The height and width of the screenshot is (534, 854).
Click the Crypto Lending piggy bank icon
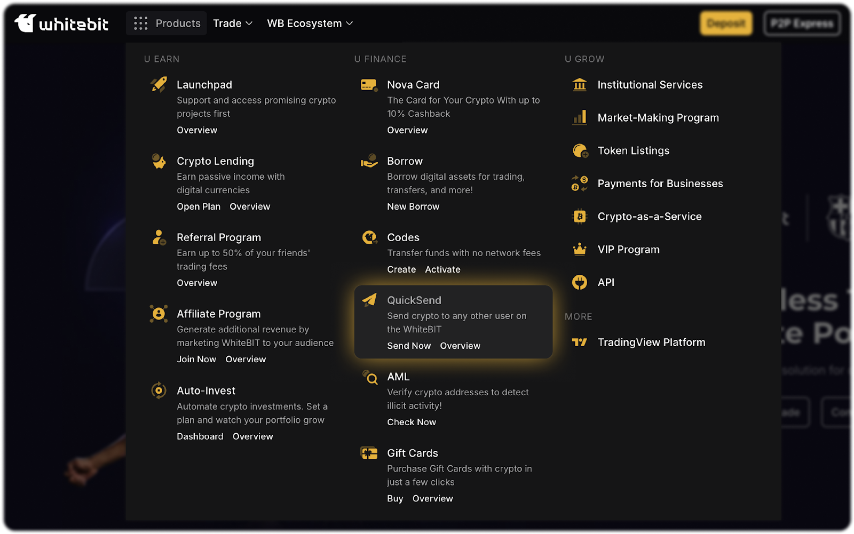click(159, 161)
